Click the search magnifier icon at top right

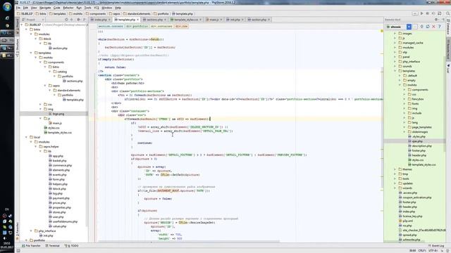click(x=448, y=13)
